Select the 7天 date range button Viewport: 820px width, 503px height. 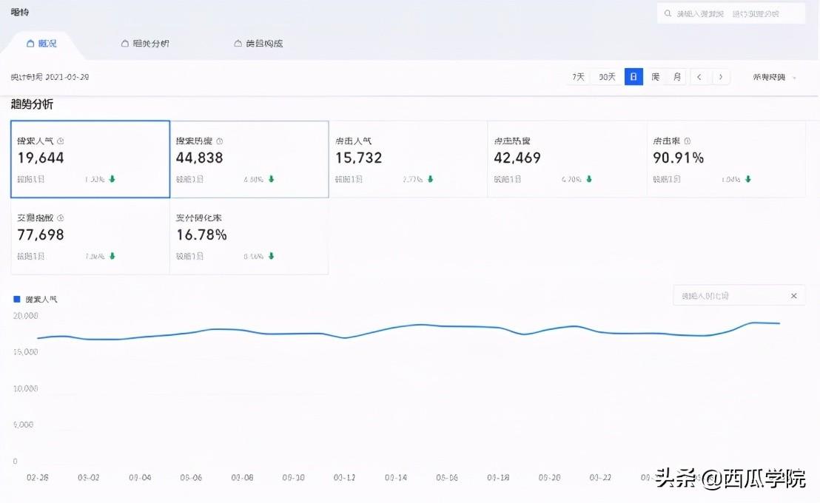pyautogui.click(x=578, y=77)
